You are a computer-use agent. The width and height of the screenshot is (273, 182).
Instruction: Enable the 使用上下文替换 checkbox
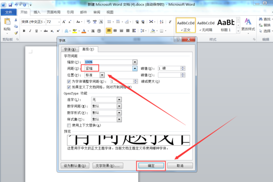pyautogui.click(x=69, y=125)
